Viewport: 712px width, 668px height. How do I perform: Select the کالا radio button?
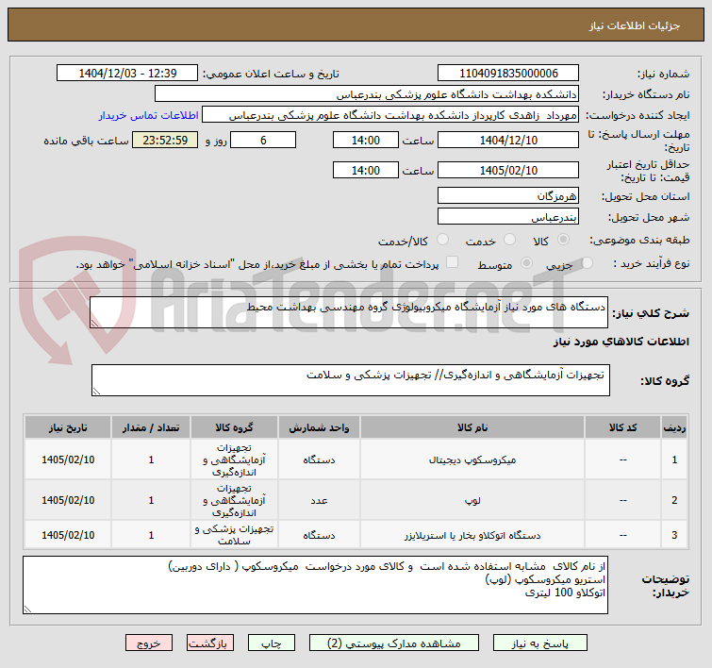click(563, 240)
